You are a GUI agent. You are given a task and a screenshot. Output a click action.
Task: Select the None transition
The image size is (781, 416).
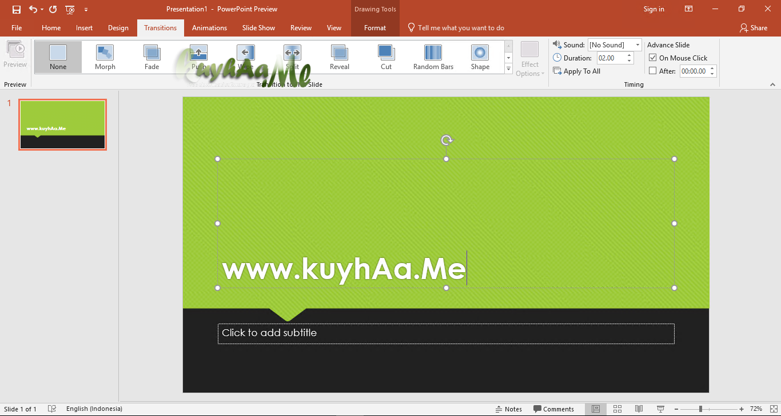tap(58, 57)
